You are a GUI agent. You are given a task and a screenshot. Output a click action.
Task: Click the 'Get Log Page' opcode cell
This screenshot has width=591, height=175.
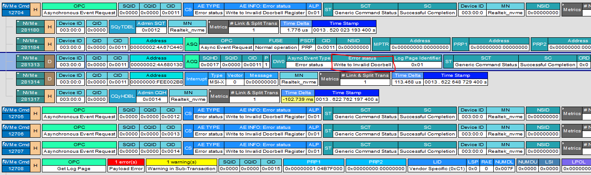[74, 169]
